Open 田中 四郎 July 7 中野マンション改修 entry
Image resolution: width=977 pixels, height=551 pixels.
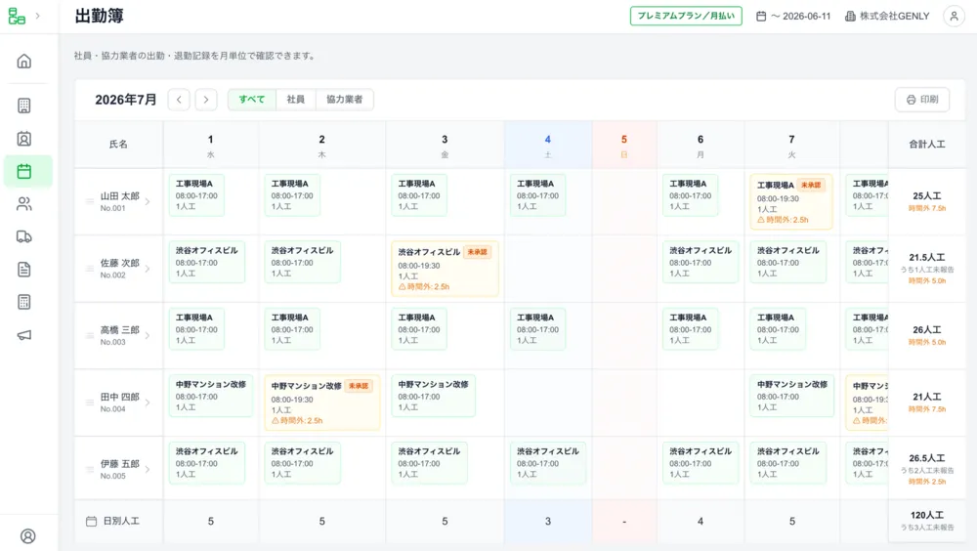(791, 396)
